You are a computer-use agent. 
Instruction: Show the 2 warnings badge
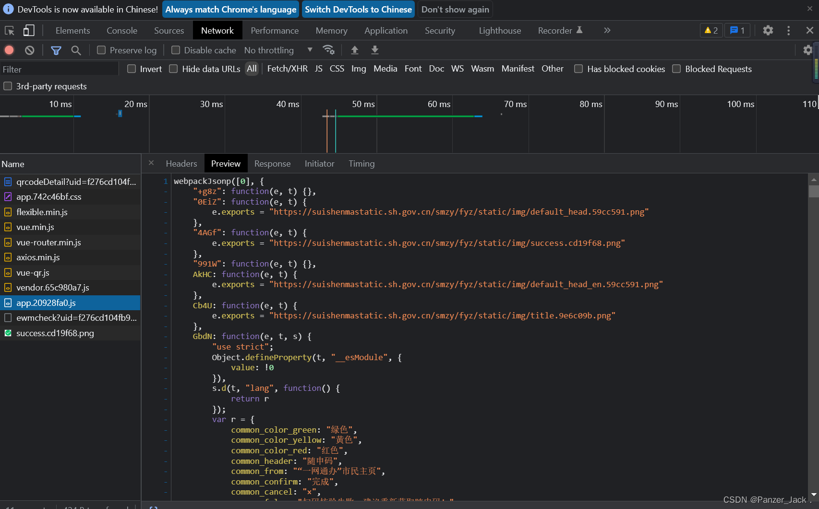coord(711,30)
